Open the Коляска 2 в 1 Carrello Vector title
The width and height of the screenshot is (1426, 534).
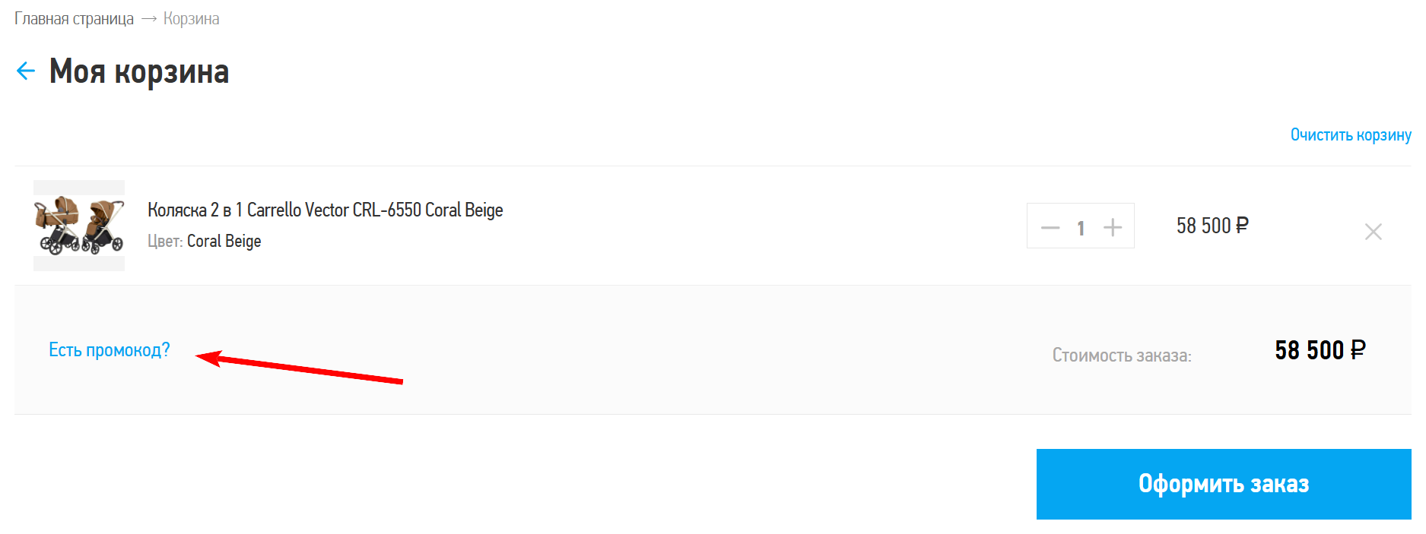coord(325,210)
